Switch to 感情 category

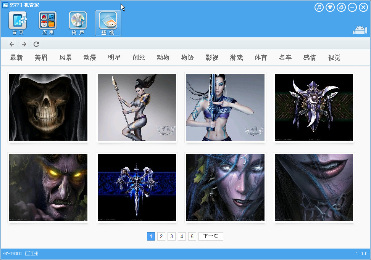[310, 58]
